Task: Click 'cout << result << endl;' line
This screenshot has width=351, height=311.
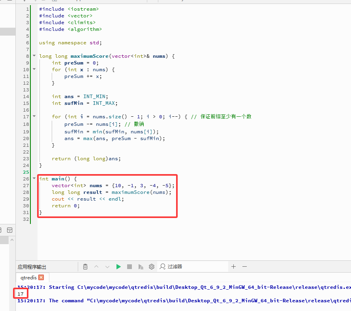Action: tap(88, 199)
